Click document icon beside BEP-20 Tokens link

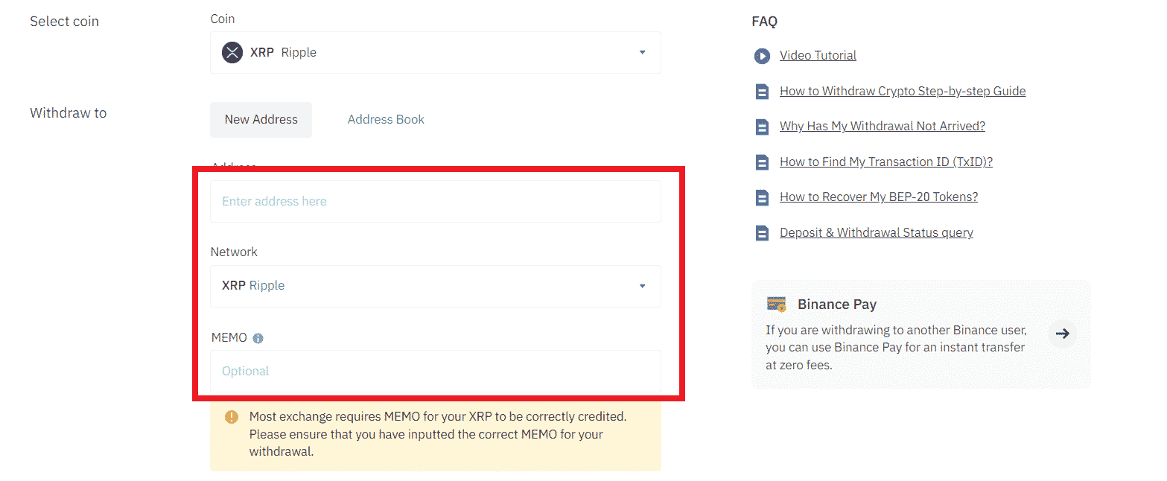tap(762, 197)
